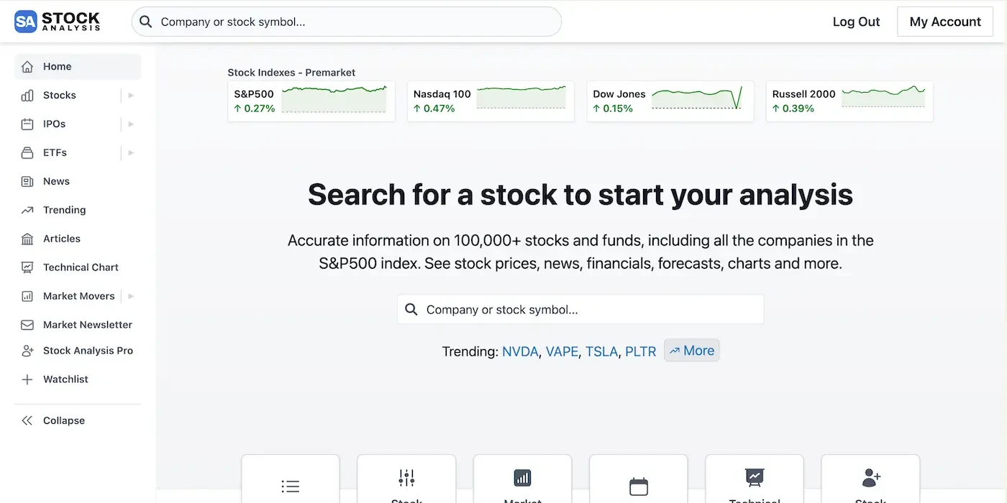Open the list icon card at bottom
The image size is (1007, 503).
click(x=291, y=479)
